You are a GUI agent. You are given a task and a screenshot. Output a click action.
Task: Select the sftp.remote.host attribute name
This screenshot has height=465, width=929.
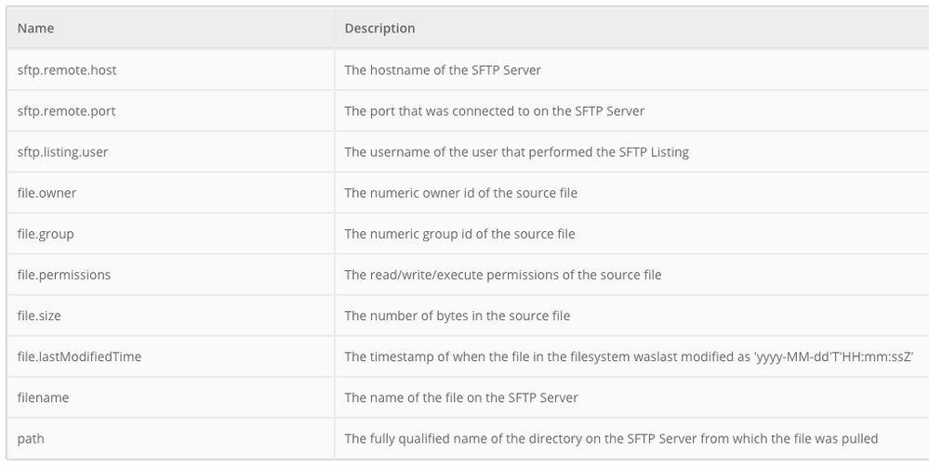(x=66, y=70)
